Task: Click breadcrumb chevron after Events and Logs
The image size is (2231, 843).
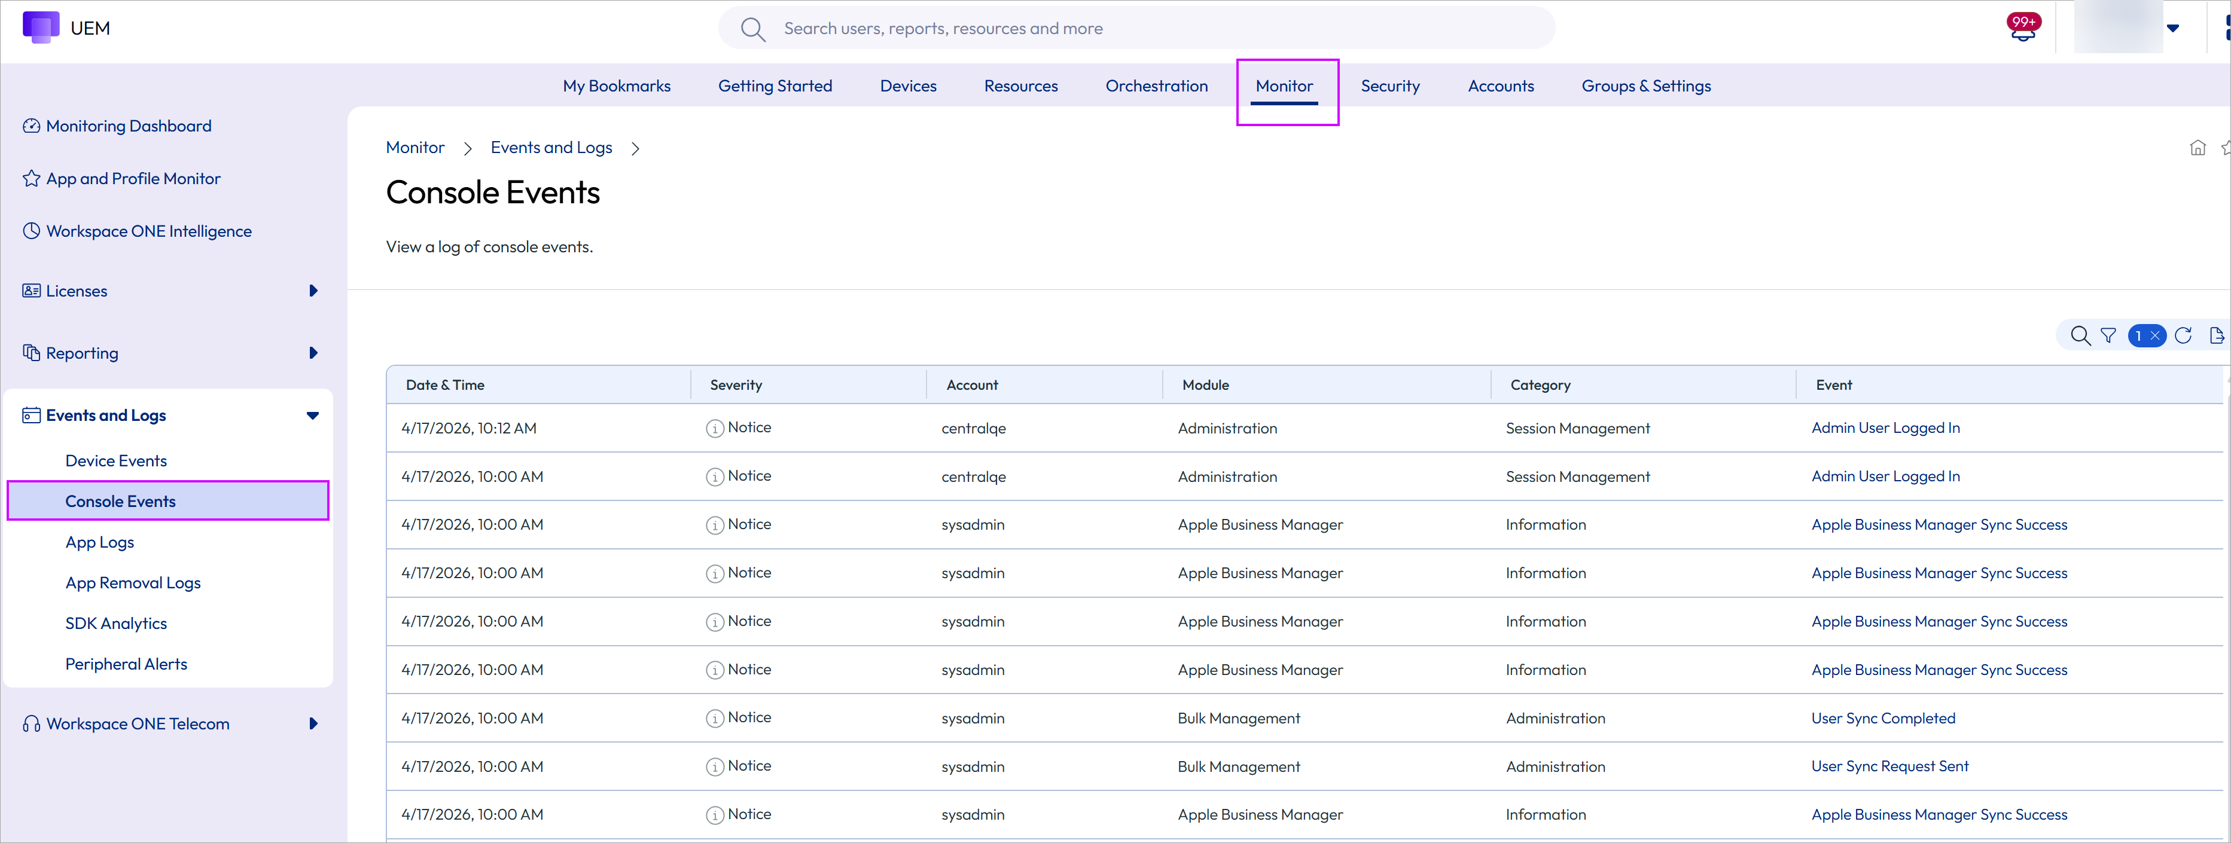Action: [636, 149]
